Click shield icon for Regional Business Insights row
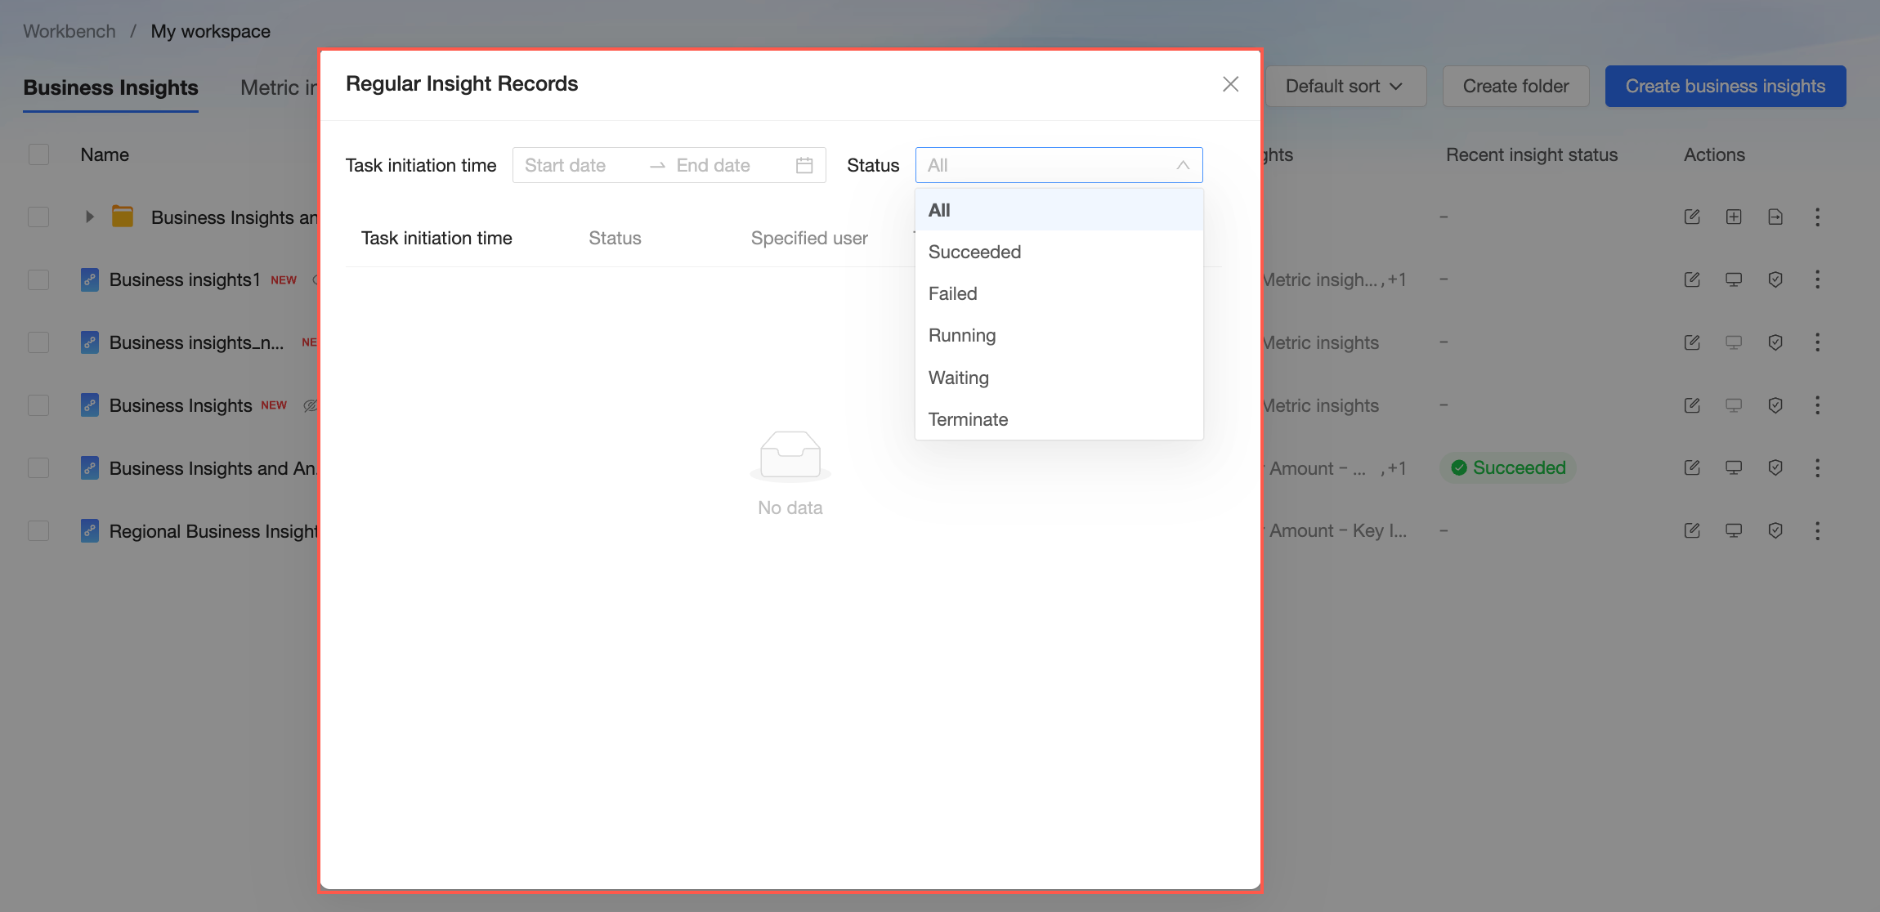The height and width of the screenshot is (912, 1880). click(1775, 530)
